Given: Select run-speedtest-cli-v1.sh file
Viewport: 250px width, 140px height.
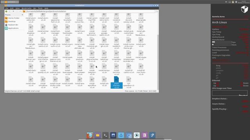Looking at the screenshot, I should click(x=129, y=82).
